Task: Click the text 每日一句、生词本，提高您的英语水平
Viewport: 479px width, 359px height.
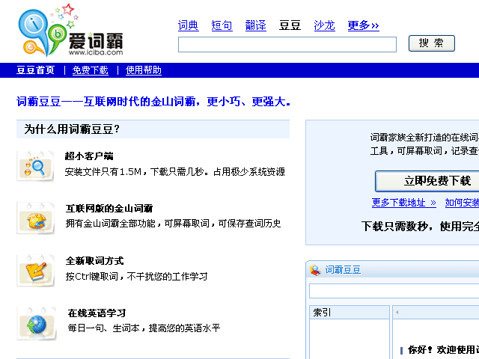Action: point(144,328)
